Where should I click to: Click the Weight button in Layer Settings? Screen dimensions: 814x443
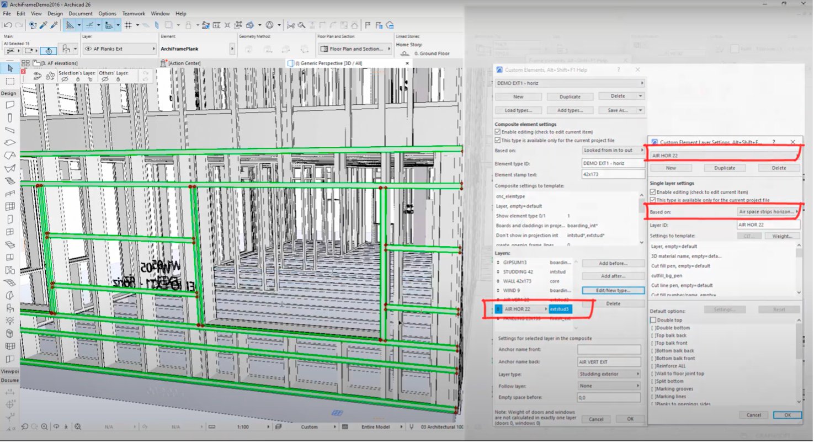782,236
